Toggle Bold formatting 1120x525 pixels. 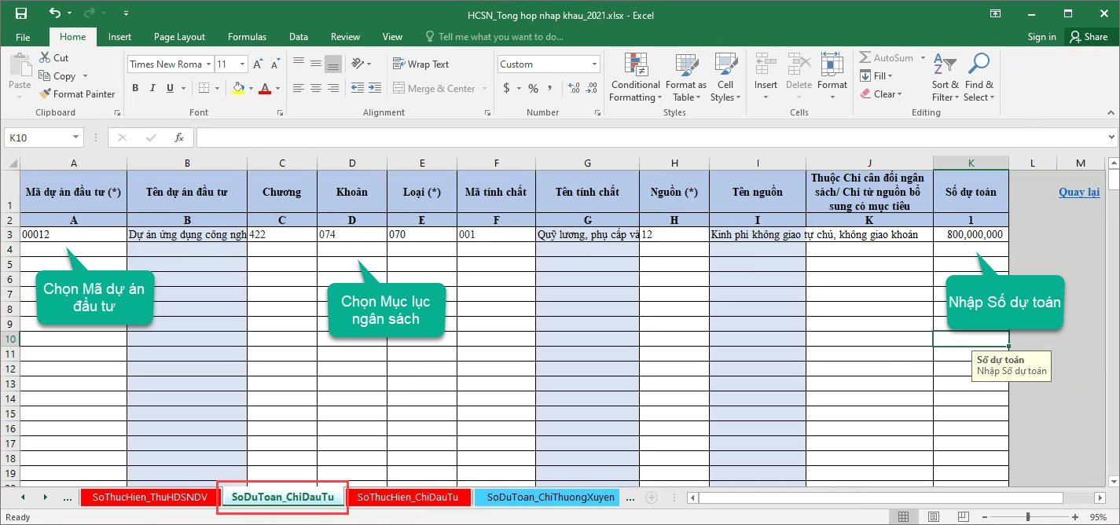(x=135, y=88)
